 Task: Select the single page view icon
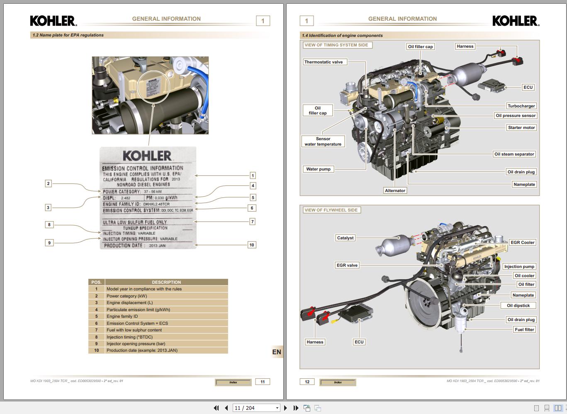[x=536, y=408]
